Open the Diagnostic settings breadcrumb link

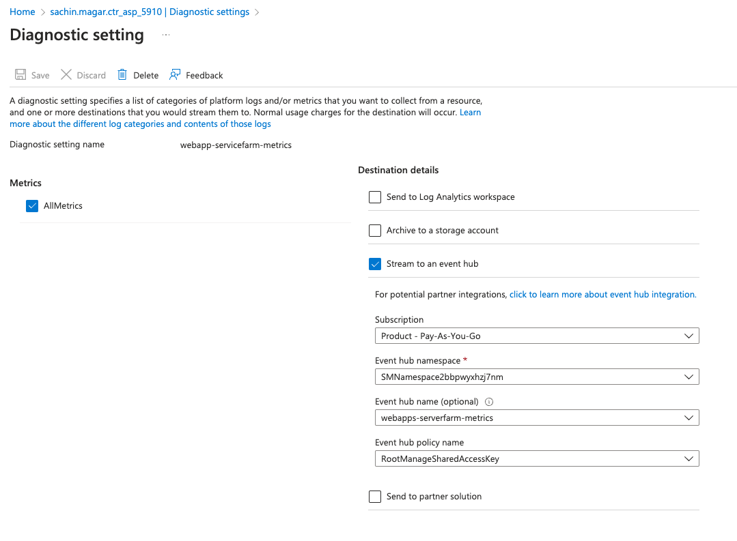pyautogui.click(x=150, y=12)
